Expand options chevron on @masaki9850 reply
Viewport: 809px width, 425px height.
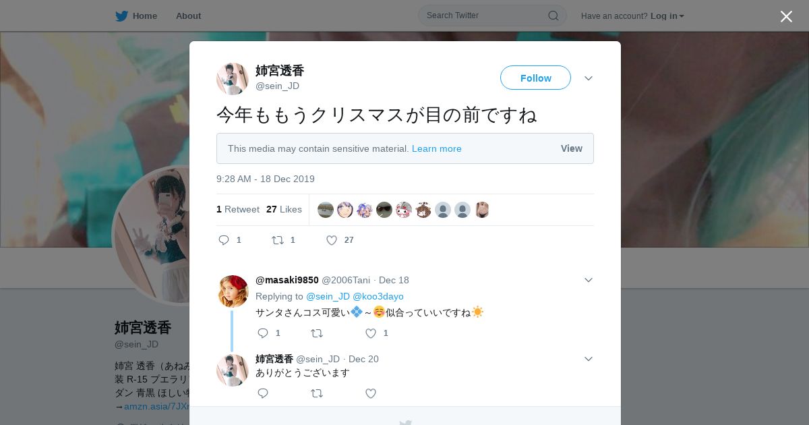[x=589, y=280]
